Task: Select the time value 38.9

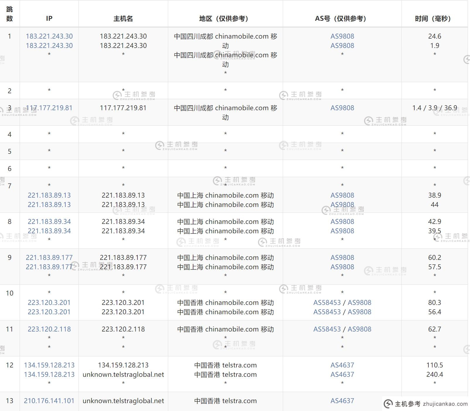Action: (435, 195)
